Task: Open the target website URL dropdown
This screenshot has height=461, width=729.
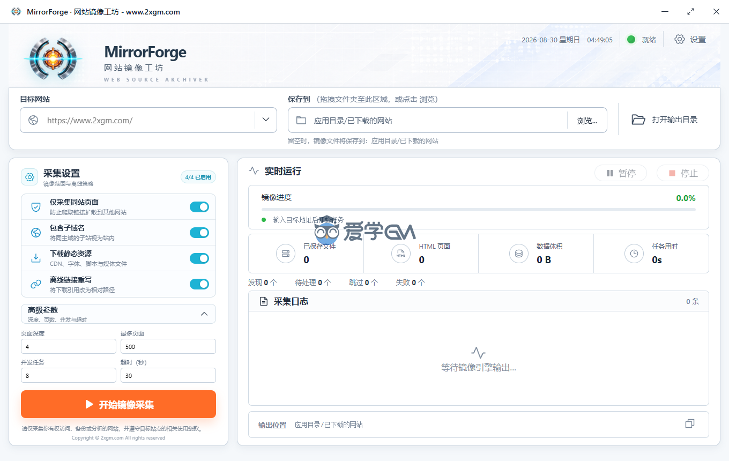Action: [x=266, y=120]
